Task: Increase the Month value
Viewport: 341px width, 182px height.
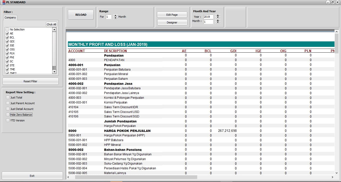Action: [x=218, y=20]
